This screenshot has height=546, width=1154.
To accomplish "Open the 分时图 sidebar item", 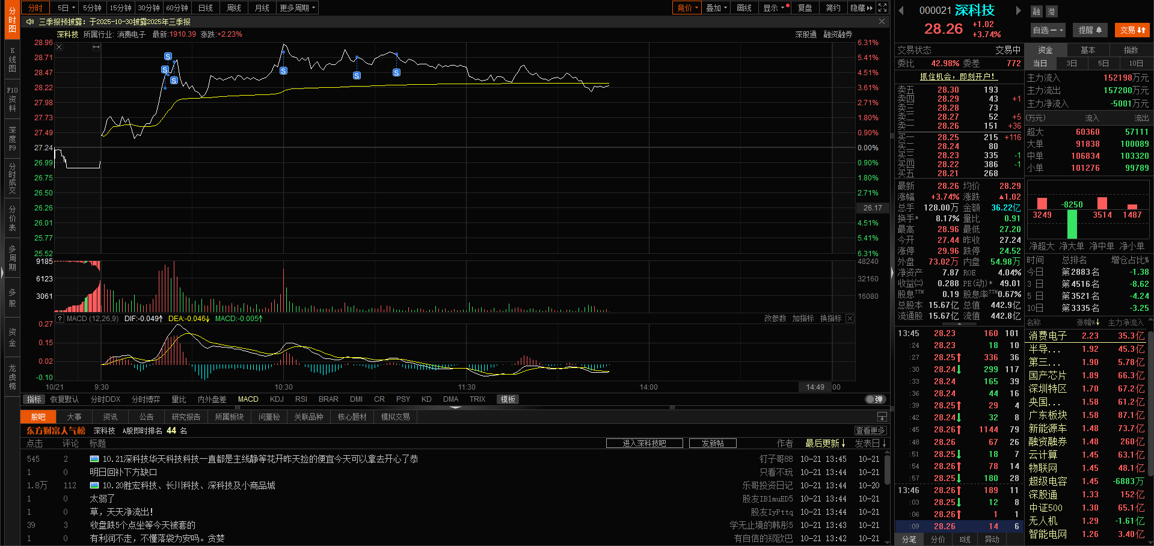I will tap(12, 20).
